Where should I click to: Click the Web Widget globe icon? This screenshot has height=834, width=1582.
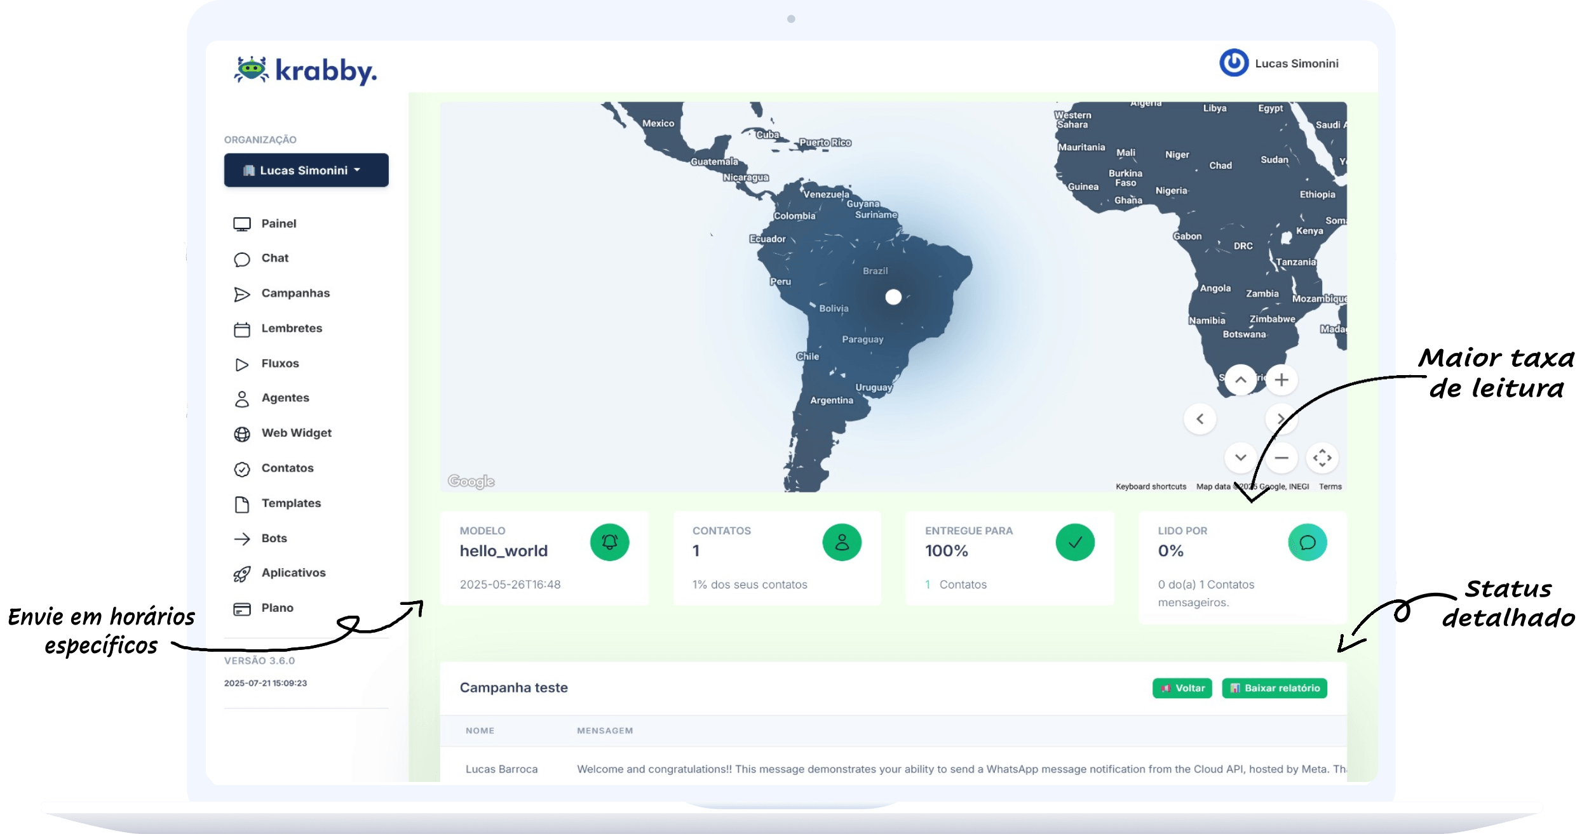242,434
